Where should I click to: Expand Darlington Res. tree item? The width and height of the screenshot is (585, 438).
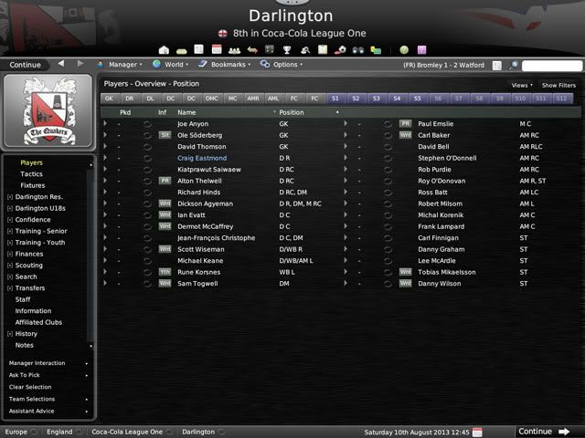click(x=10, y=197)
